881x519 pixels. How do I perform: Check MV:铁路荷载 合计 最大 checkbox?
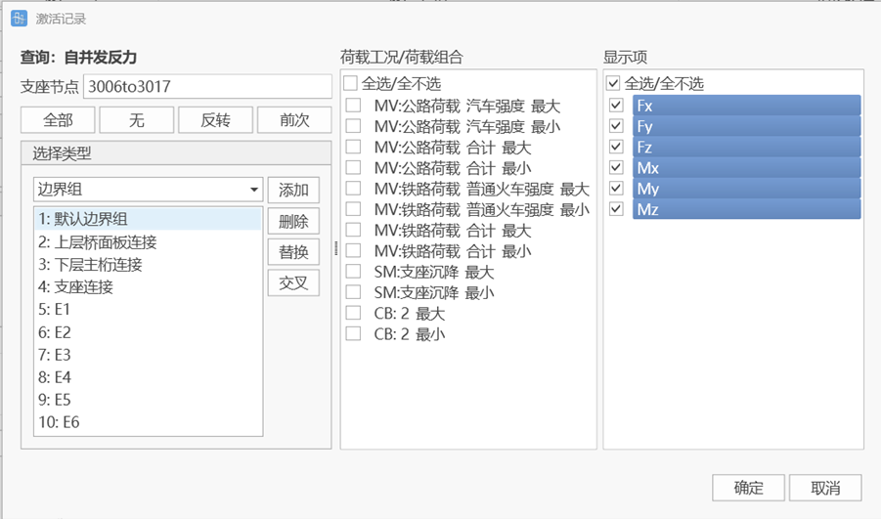[353, 230]
